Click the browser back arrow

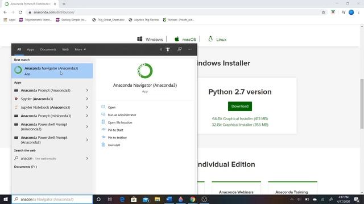pyautogui.click(x=5, y=12)
